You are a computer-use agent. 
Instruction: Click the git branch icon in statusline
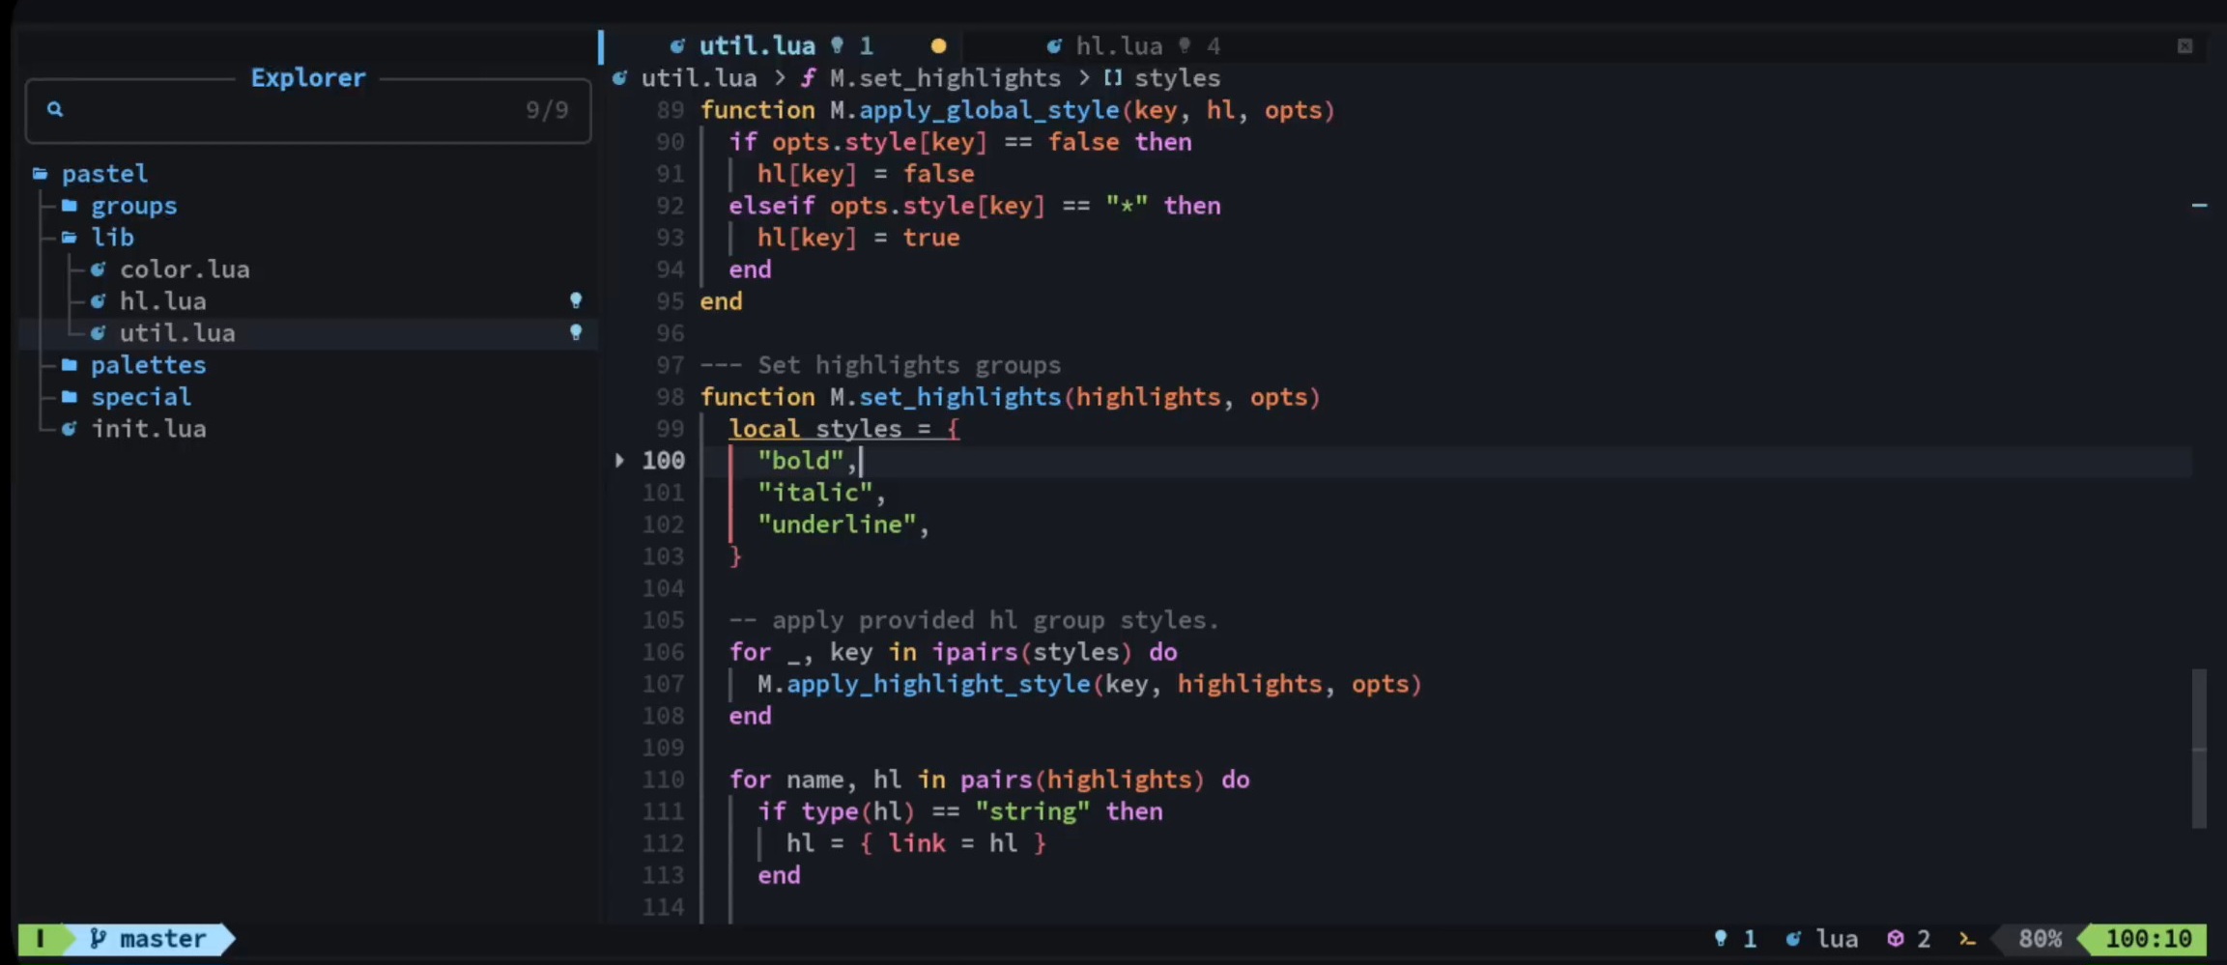point(98,939)
